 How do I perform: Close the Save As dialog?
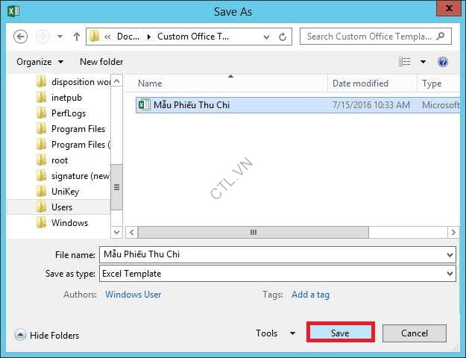click(x=449, y=8)
